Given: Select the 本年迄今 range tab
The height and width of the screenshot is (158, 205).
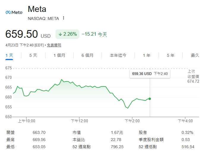Looking at the screenshot, I should coord(118,55).
